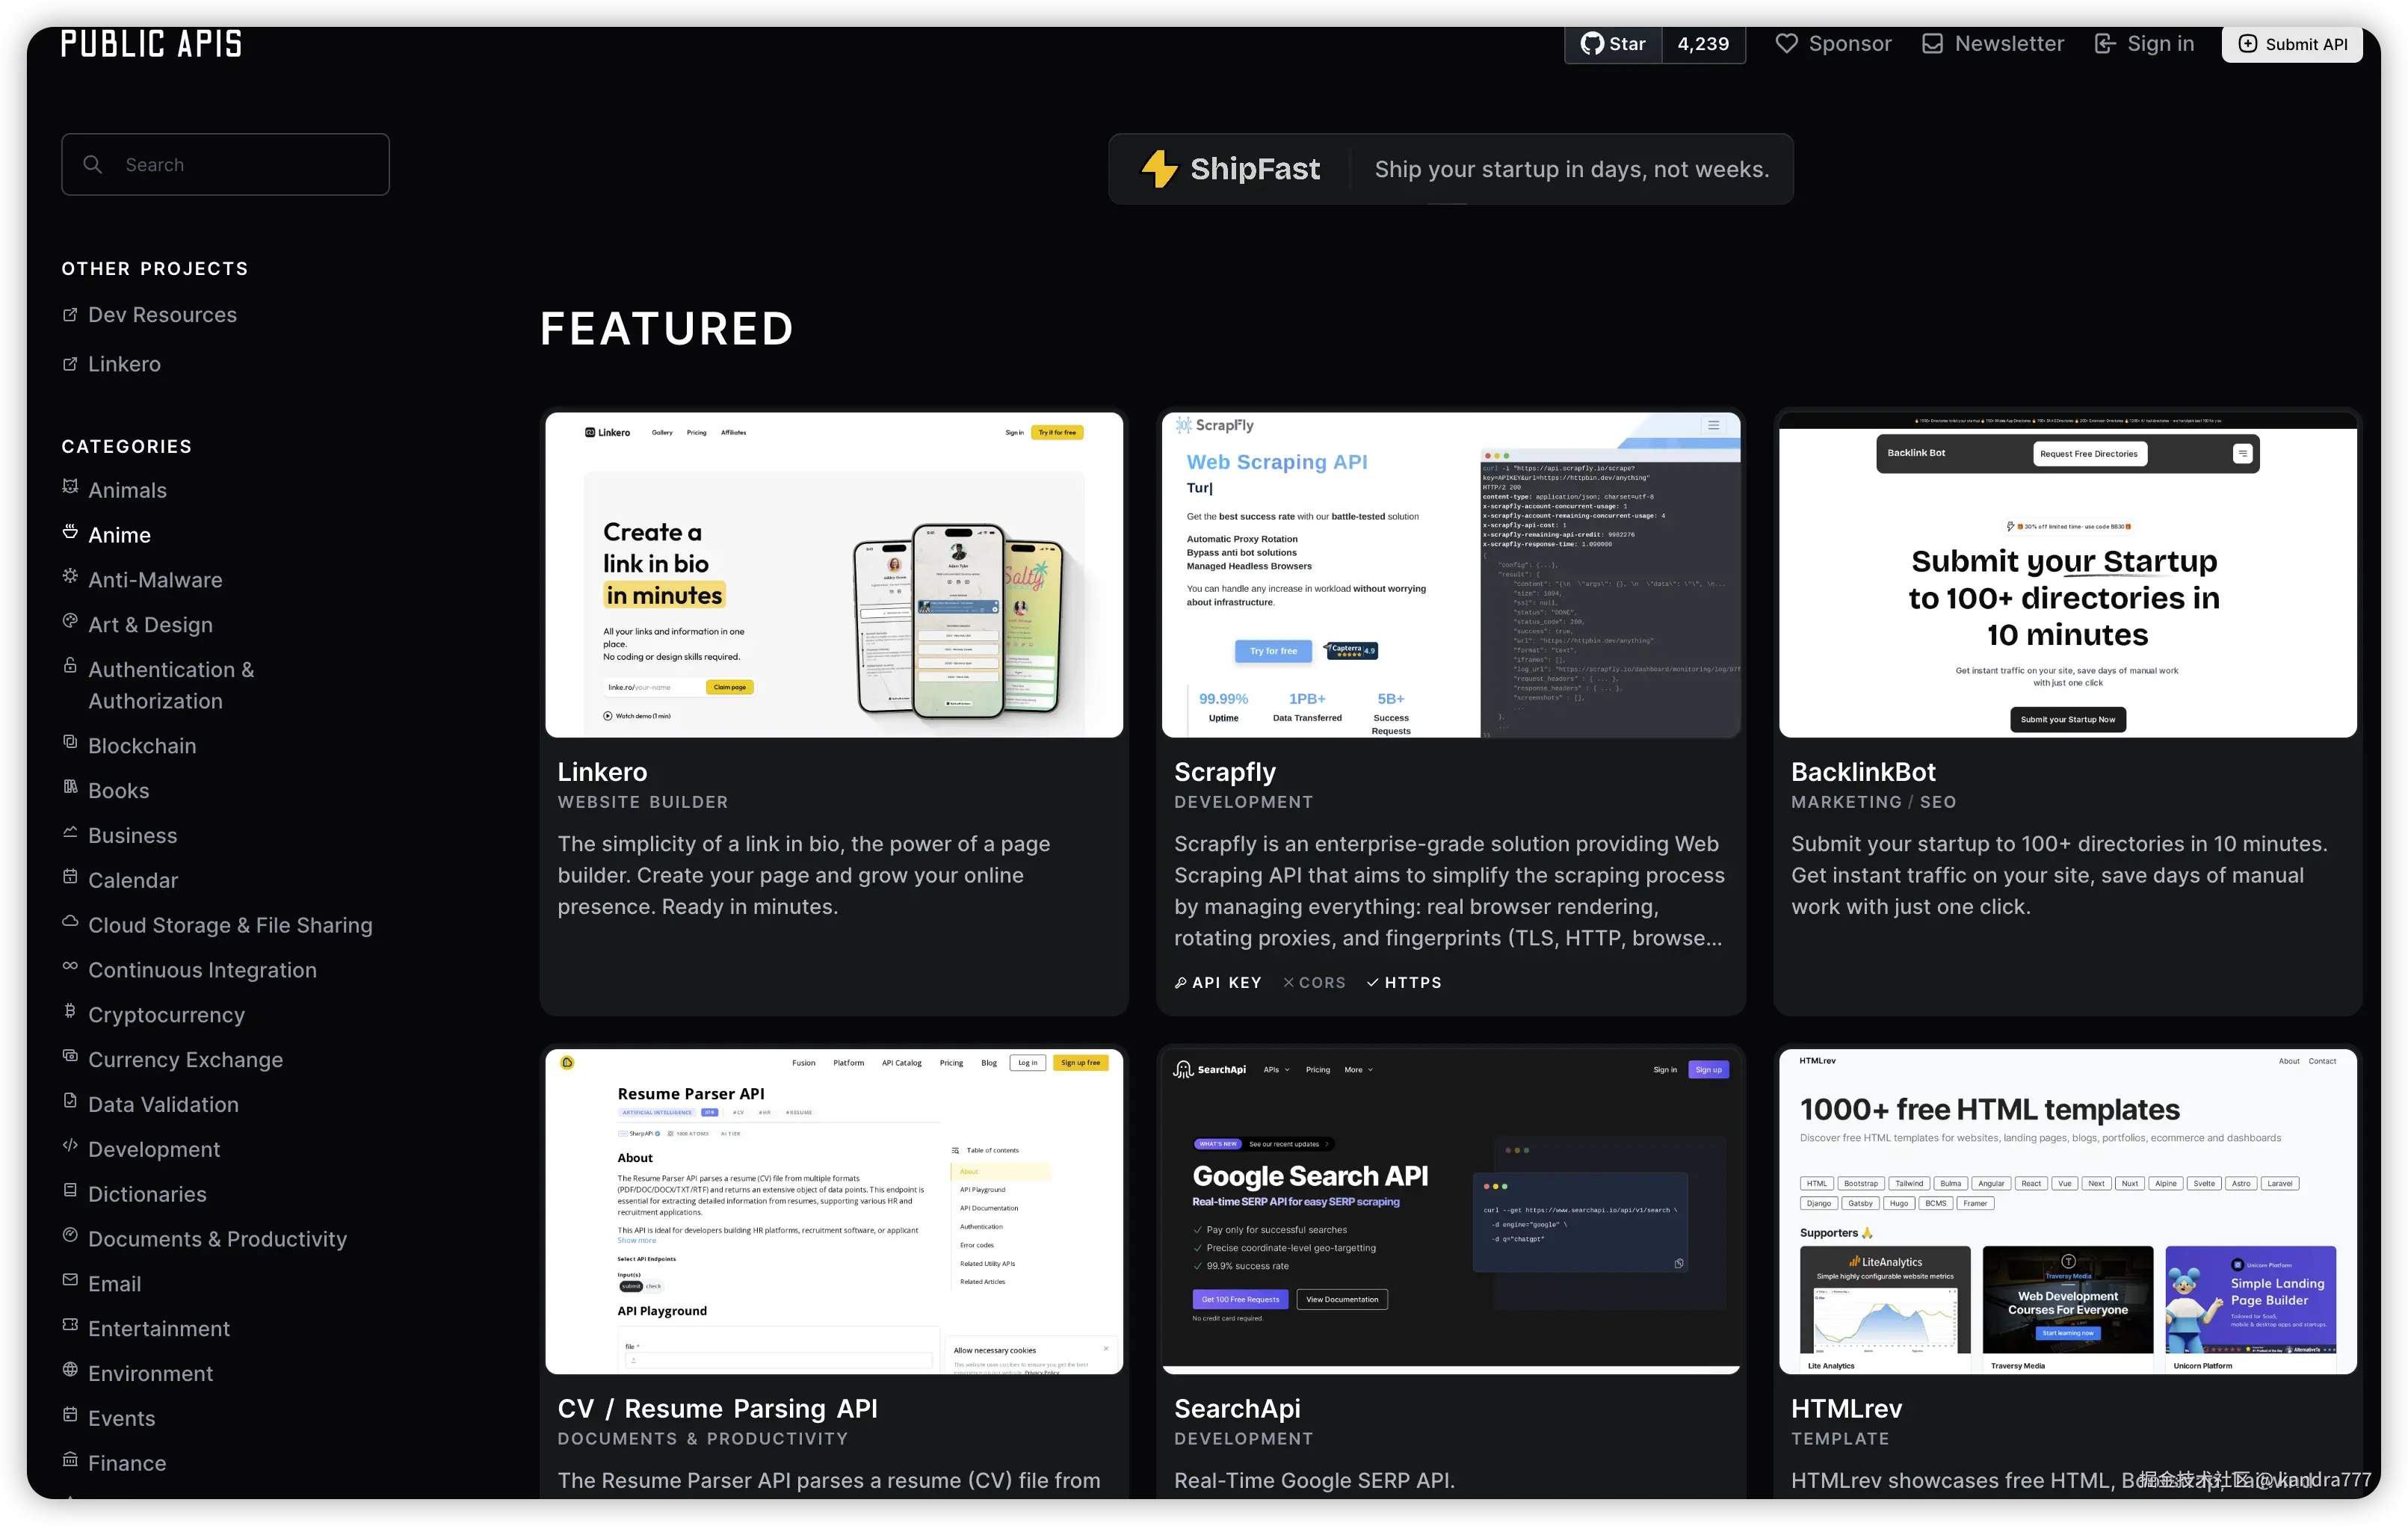Click the SearchApi card title
Image resolution: width=2408 pixels, height=1526 pixels.
click(x=1237, y=1408)
